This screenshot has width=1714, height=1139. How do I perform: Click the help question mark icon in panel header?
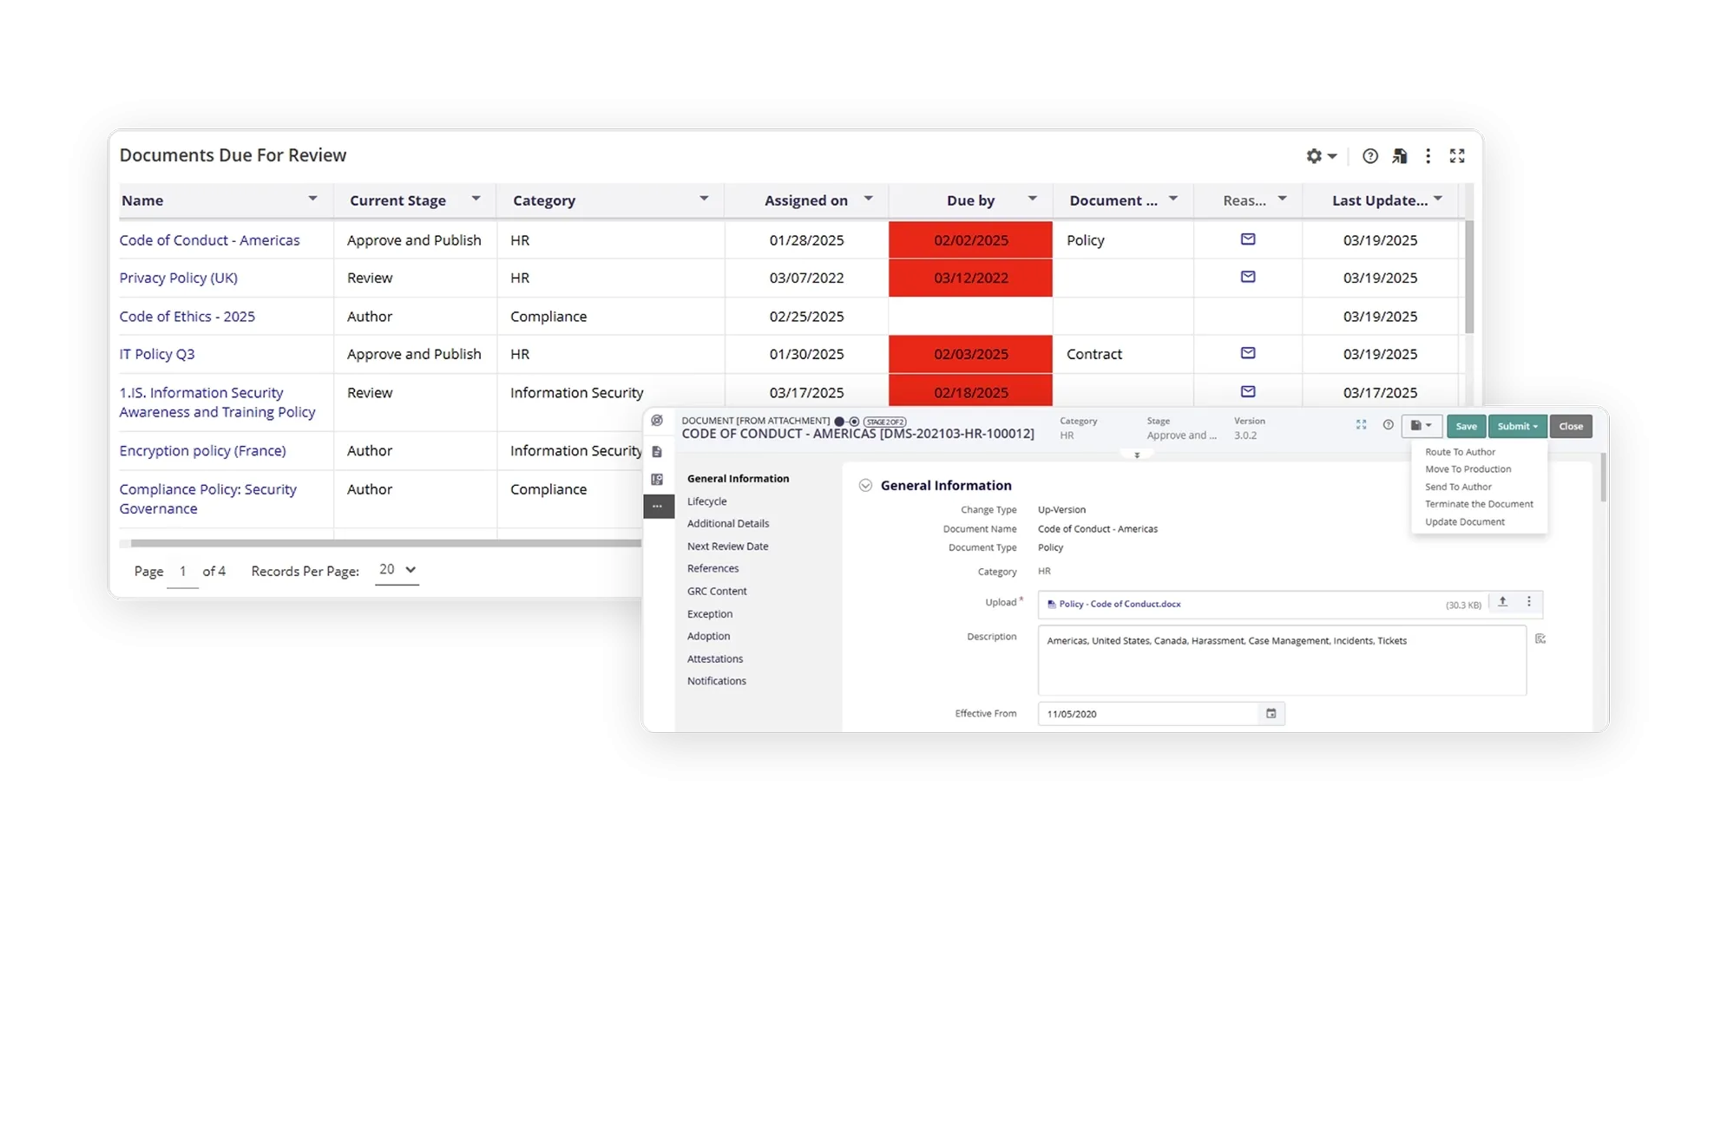coord(1369,156)
